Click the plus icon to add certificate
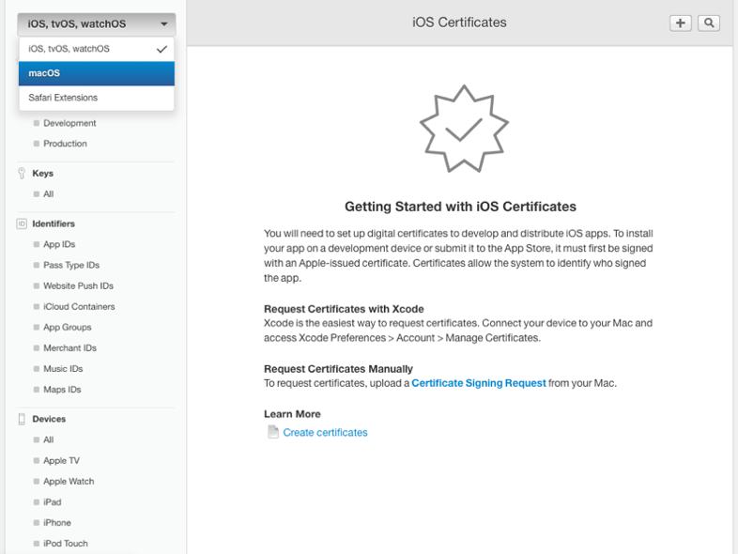 pyautogui.click(x=680, y=23)
